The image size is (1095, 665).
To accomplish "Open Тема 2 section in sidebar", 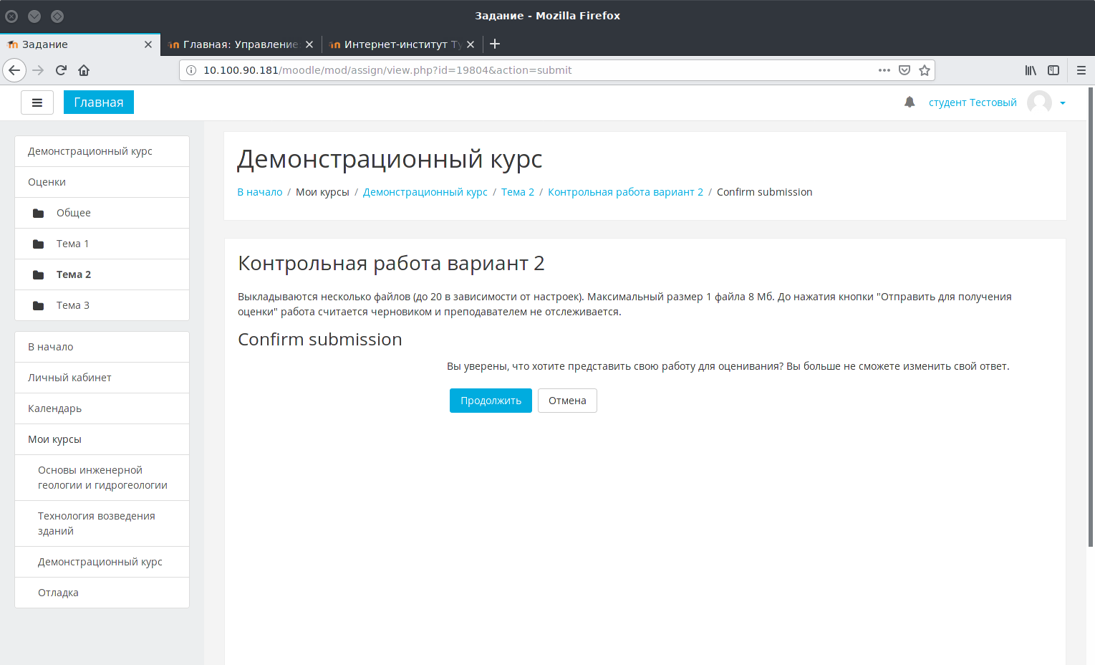I will point(102,274).
